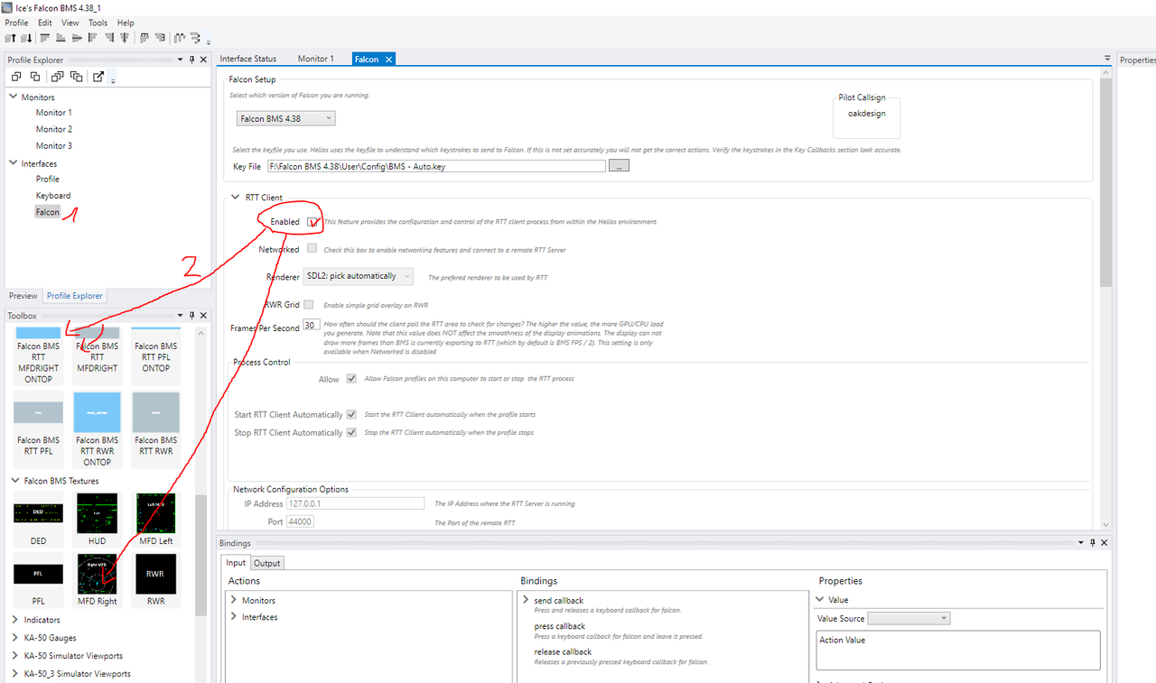Image resolution: width=1156 pixels, height=683 pixels.
Task: Expand the Indicators toolbox group
Action: click(x=15, y=620)
